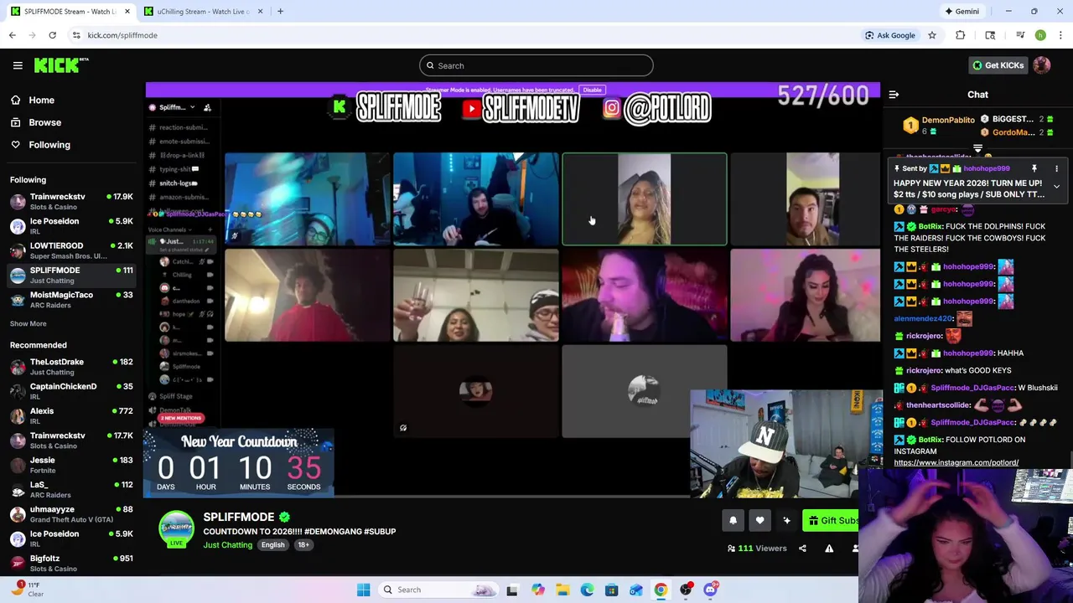Switch to uChilling Stream tab
1073x603 pixels.
point(204,11)
